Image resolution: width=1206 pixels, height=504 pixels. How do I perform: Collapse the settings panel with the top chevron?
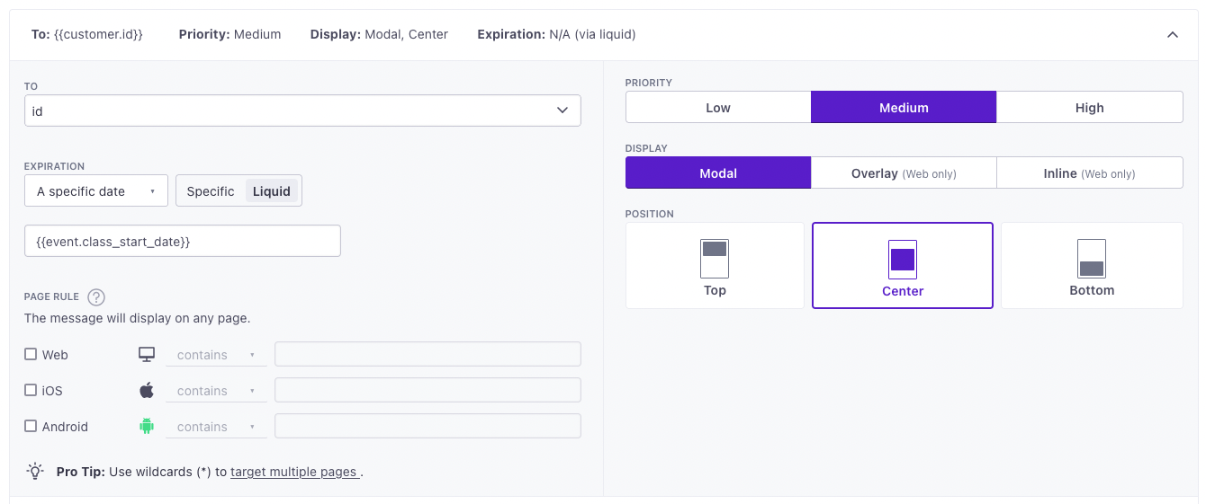1172,35
